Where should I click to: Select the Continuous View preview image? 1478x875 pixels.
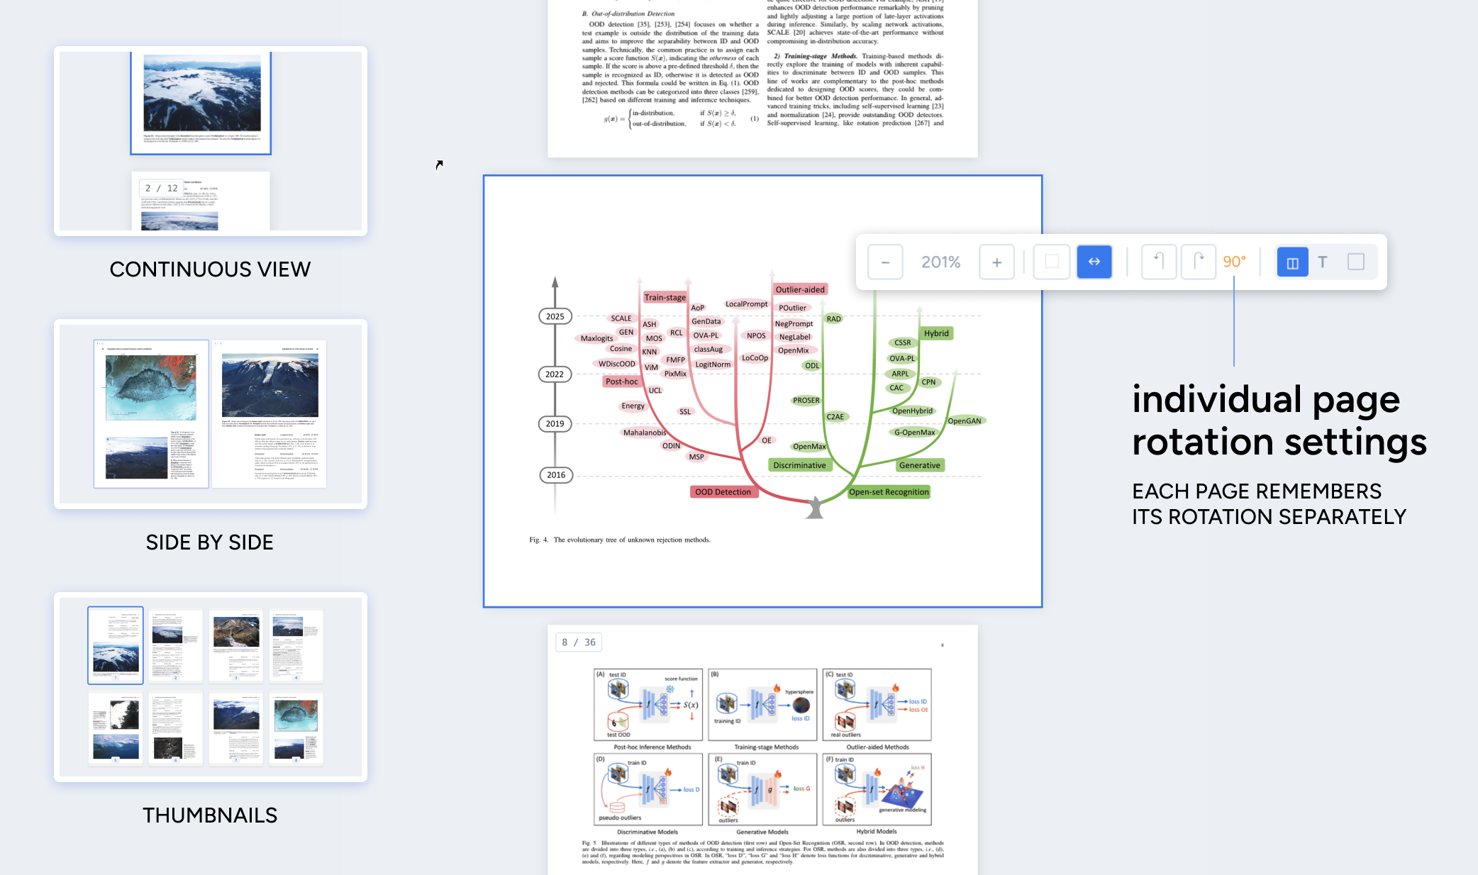pos(211,140)
